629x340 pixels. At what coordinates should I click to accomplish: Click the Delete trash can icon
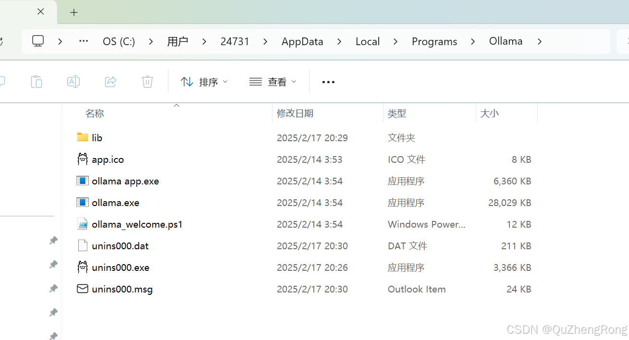(148, 82)
